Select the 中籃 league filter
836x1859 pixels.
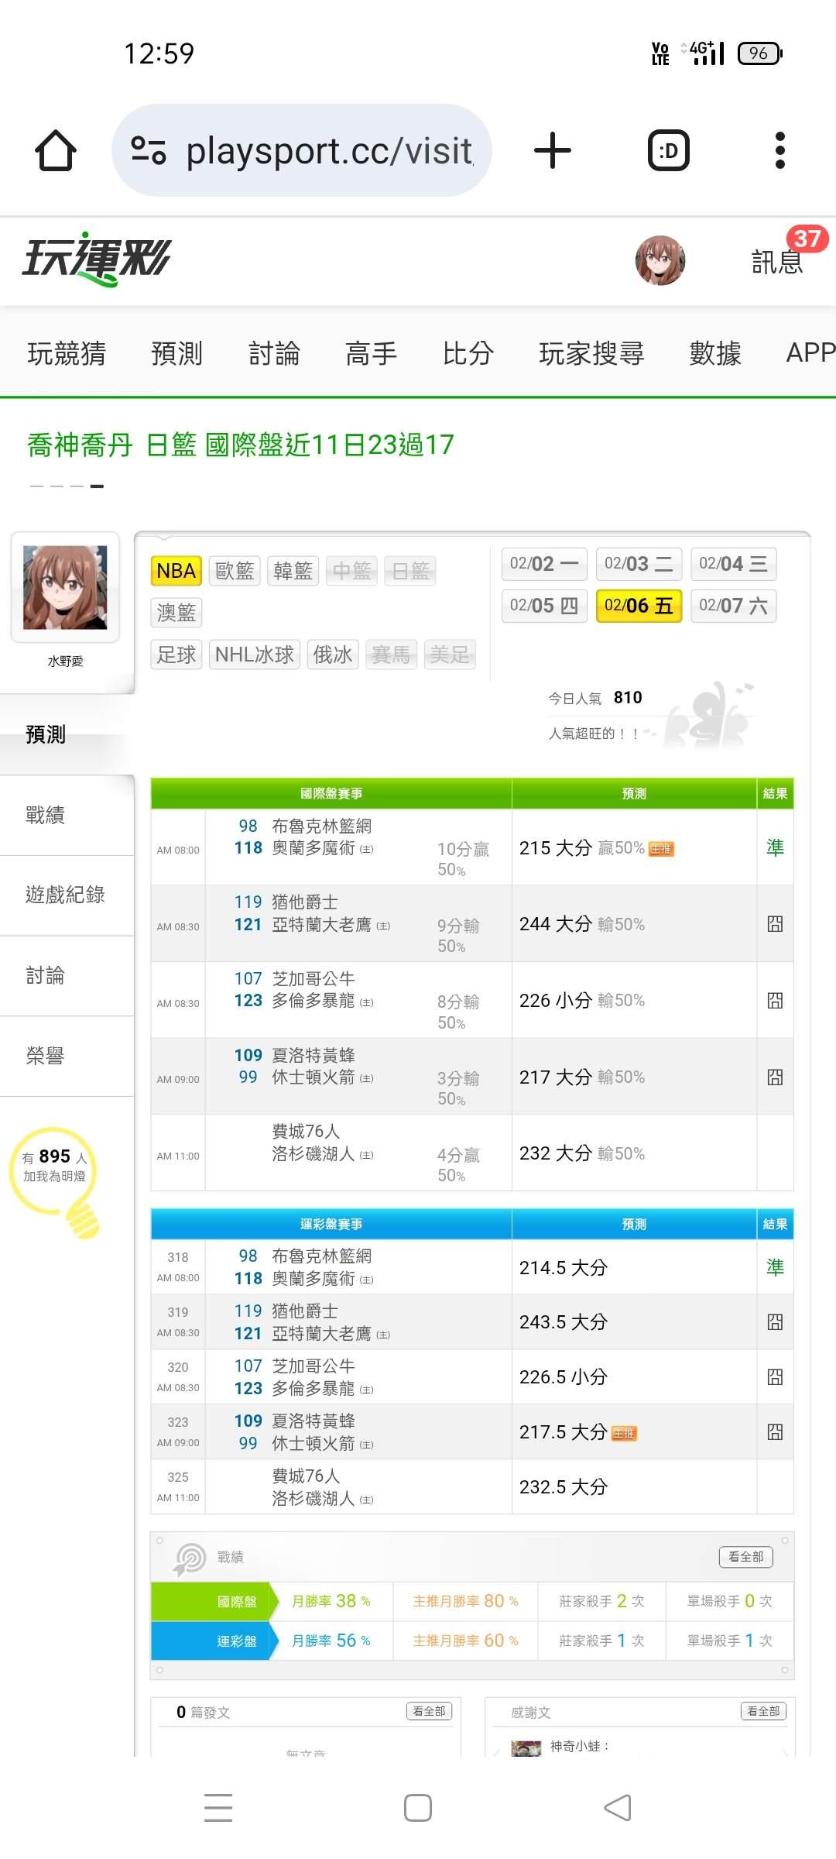pos(351,571)
